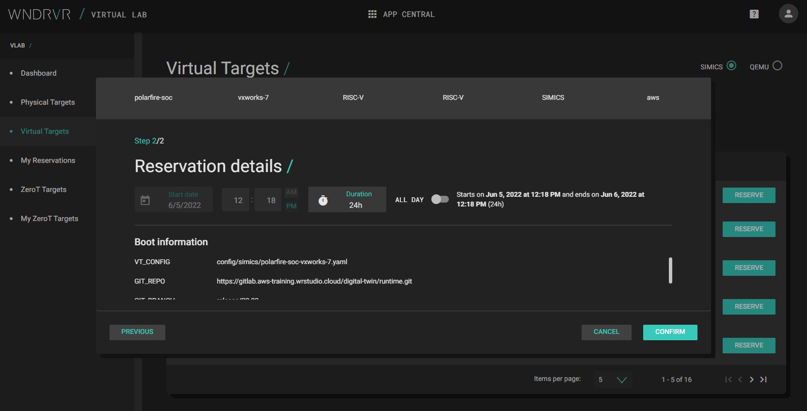Viewport: 807px width, 411px height.
Task: Open the user profile avatar
Action: (788, 14)
